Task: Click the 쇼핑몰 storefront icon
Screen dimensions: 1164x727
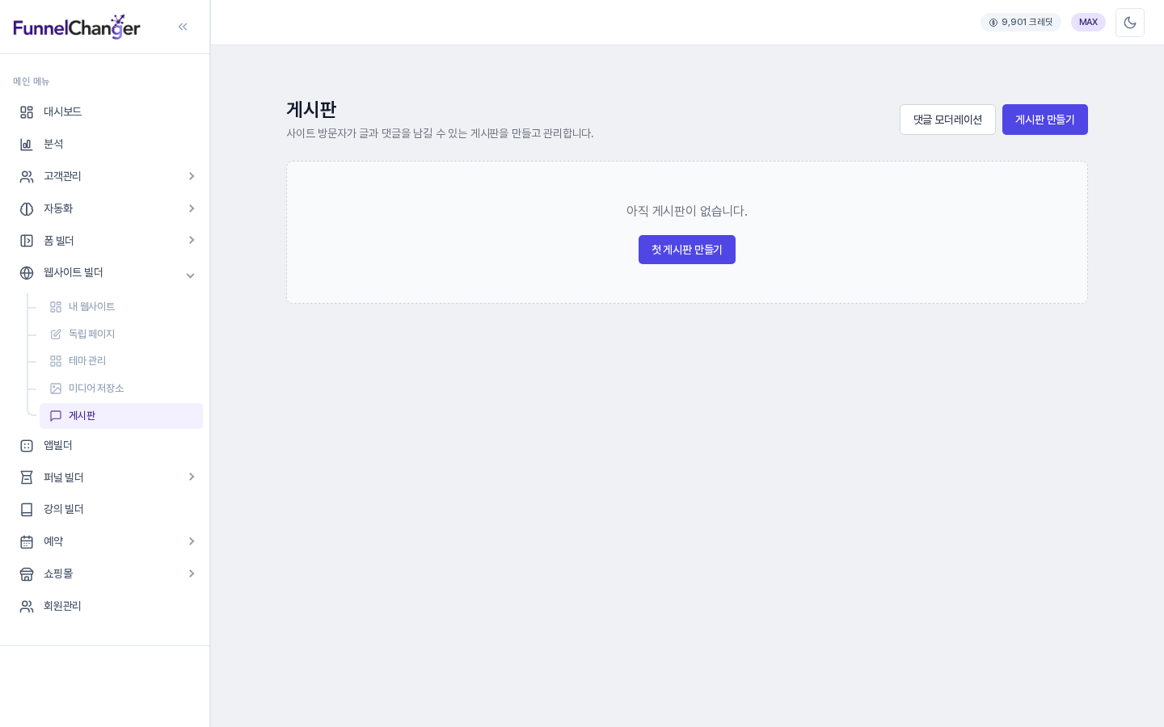Action: (27, 574)
